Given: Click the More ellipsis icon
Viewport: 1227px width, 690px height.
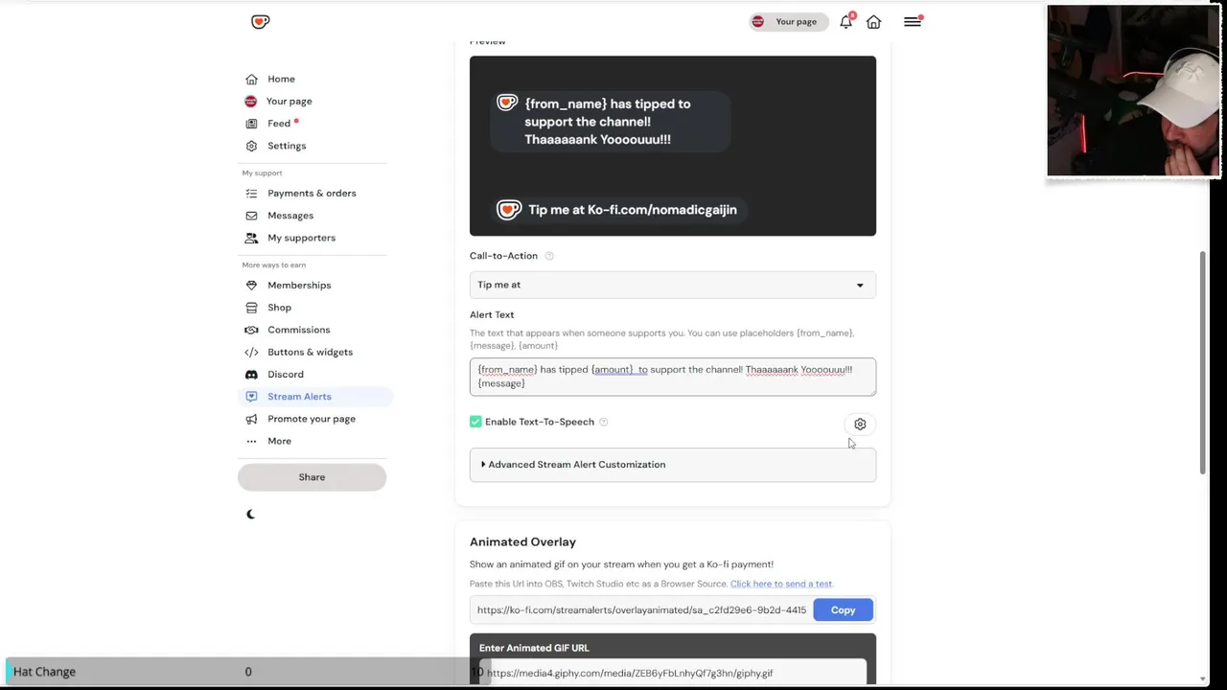Looking at the screenshot, I should [251, 441].
